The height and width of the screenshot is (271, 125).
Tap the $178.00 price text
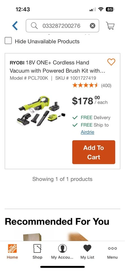pos(90,101)
